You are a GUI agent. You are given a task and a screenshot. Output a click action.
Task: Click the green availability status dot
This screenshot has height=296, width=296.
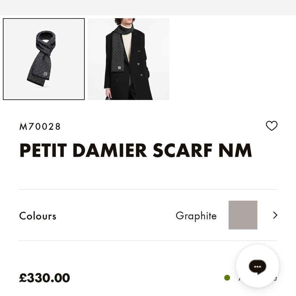pyautogui.click(x=227, y=278)
